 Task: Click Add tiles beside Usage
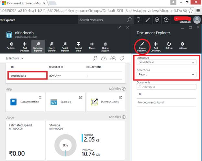tap(117, 117)
